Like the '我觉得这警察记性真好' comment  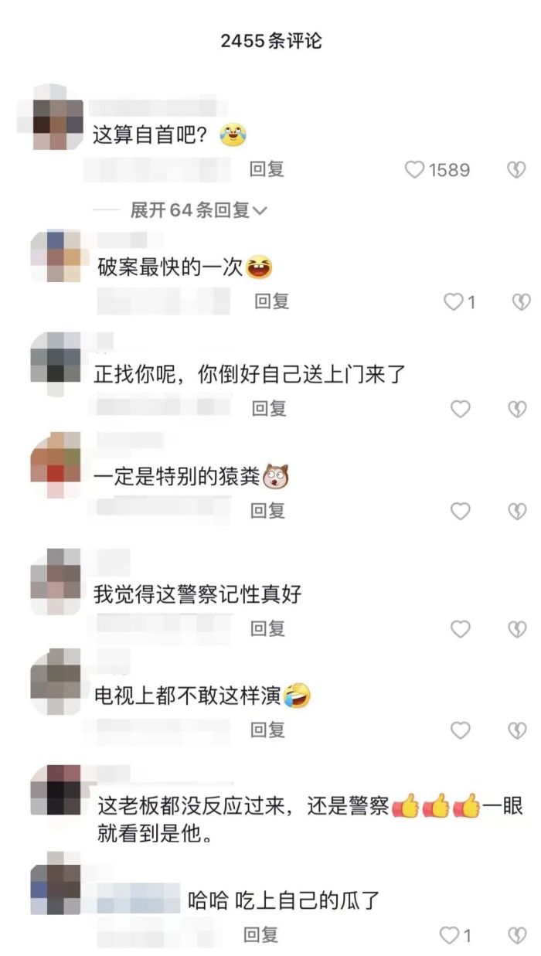[461, 629]
